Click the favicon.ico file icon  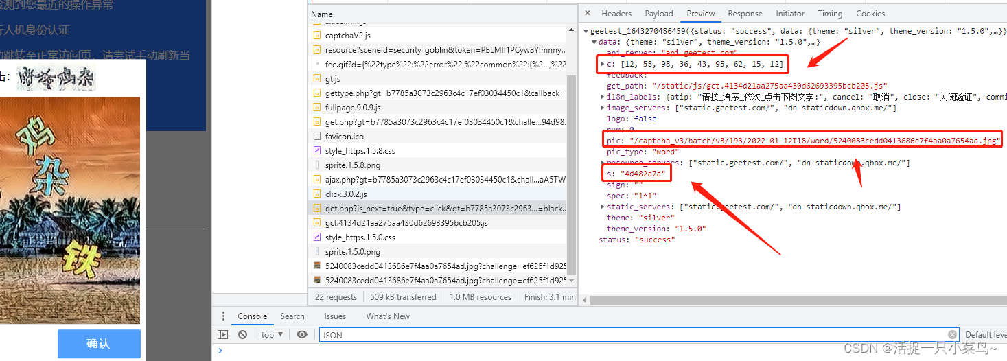(317, 137)
